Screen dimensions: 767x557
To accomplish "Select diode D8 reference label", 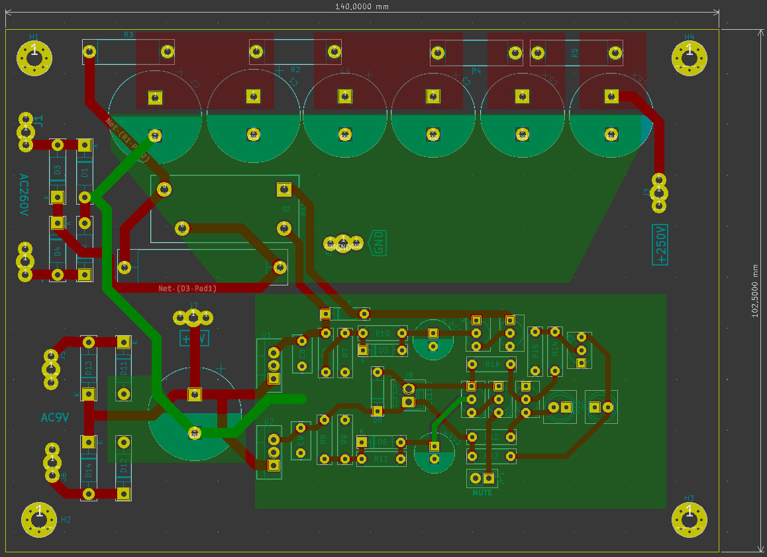I will coord(377,420).
